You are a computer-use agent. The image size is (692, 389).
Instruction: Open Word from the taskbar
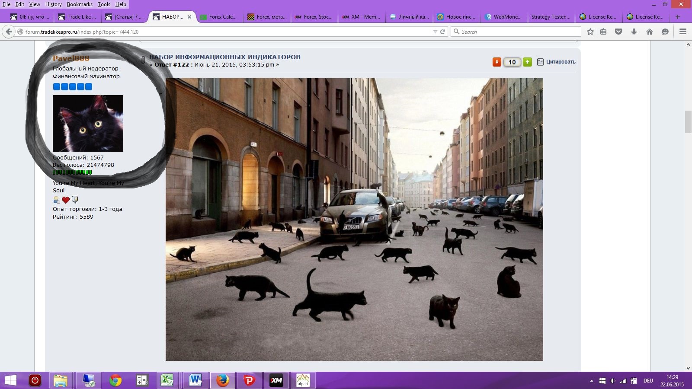[195, 380]
